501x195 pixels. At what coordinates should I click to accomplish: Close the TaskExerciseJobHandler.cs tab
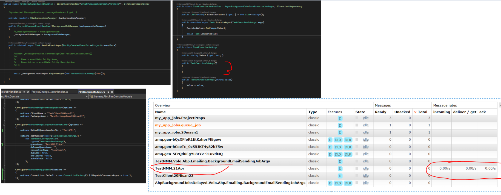tap(28, 92)
